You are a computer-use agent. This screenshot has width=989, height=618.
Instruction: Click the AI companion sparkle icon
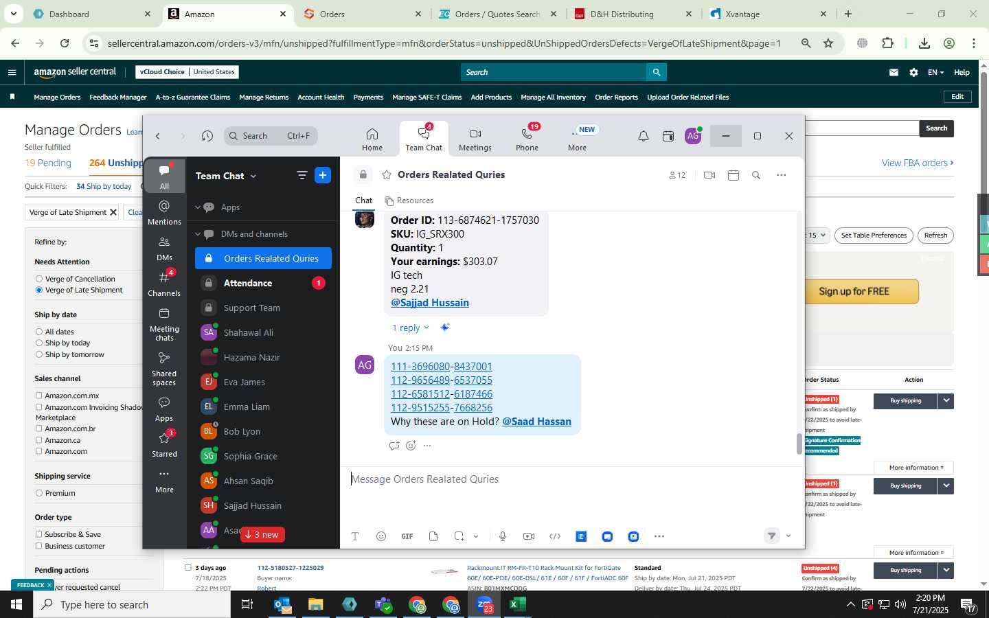pyautogui.click(x=445, y=328)
